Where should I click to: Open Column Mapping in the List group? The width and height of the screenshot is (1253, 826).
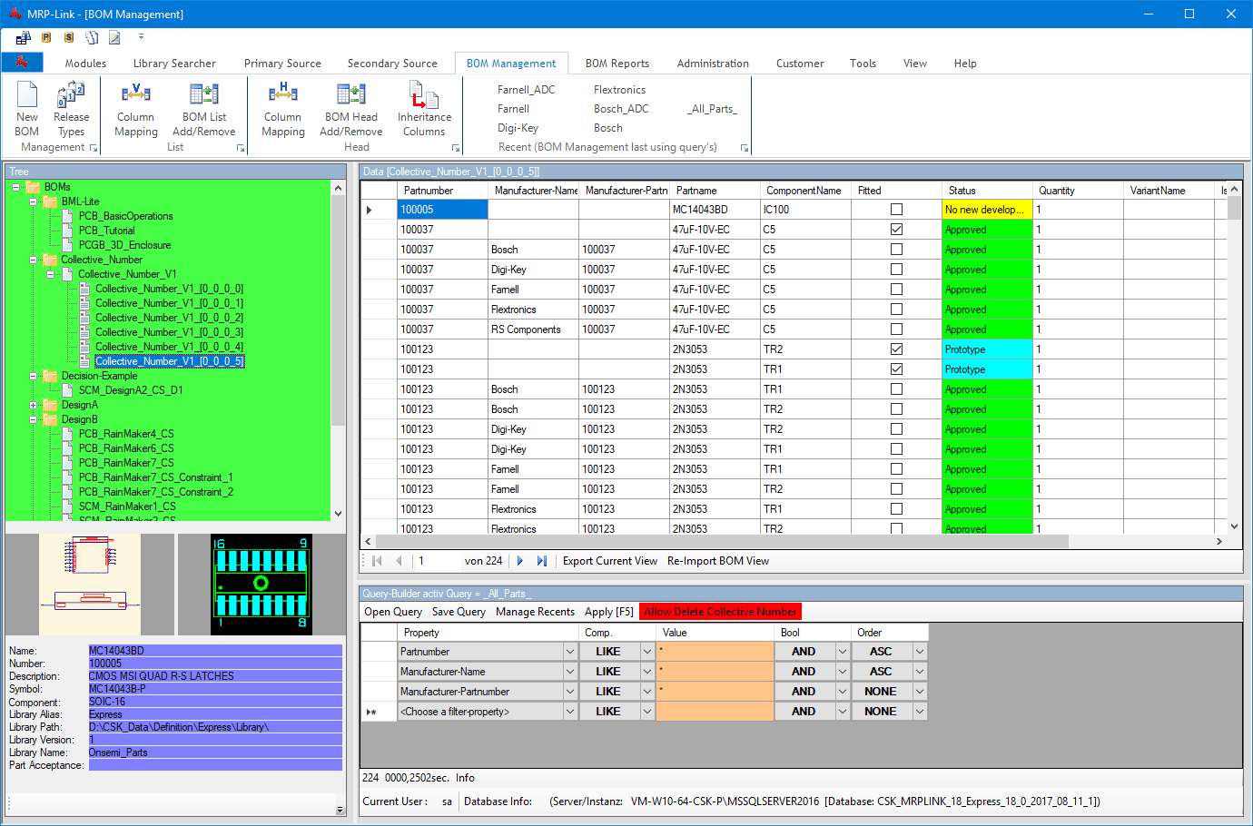point(136,109)
